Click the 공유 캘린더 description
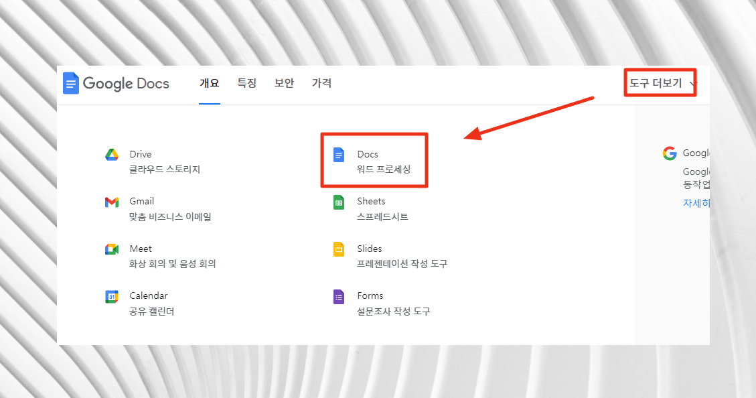756x398 pixels. [x=151, y=312]
